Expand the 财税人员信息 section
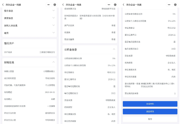The height and width of the screenshot is (124, 181). [x=29, y=25]
